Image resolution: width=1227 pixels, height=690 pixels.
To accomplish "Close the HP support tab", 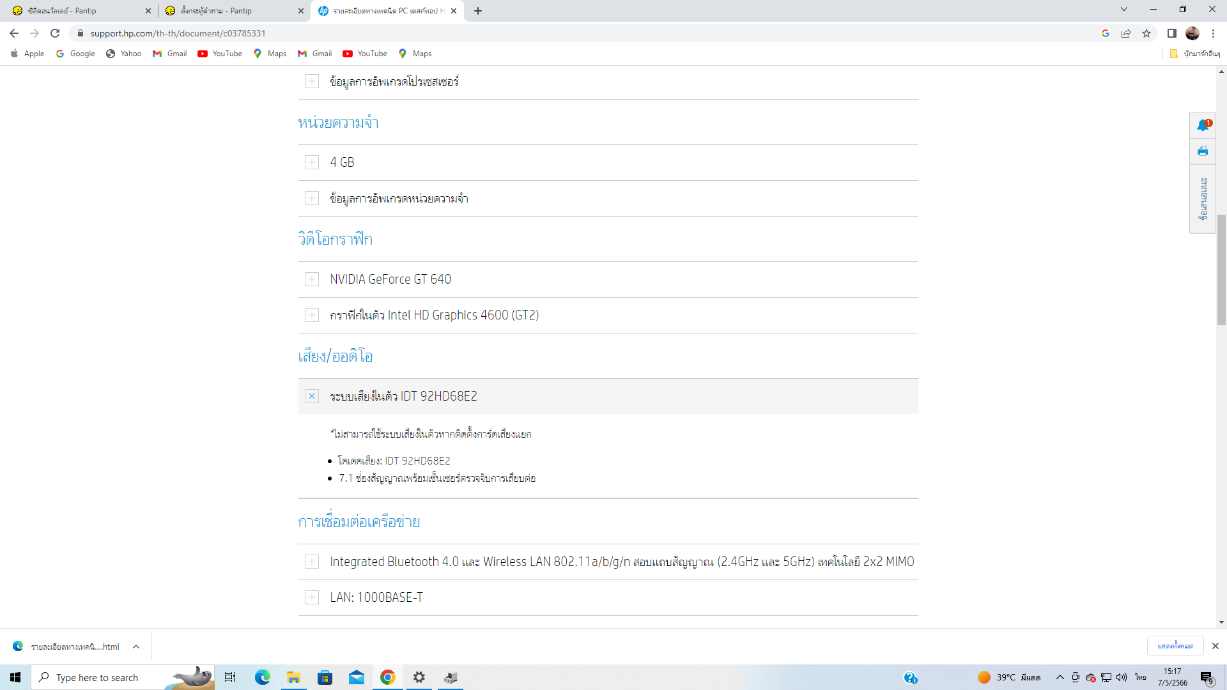I will pos(454,11).
